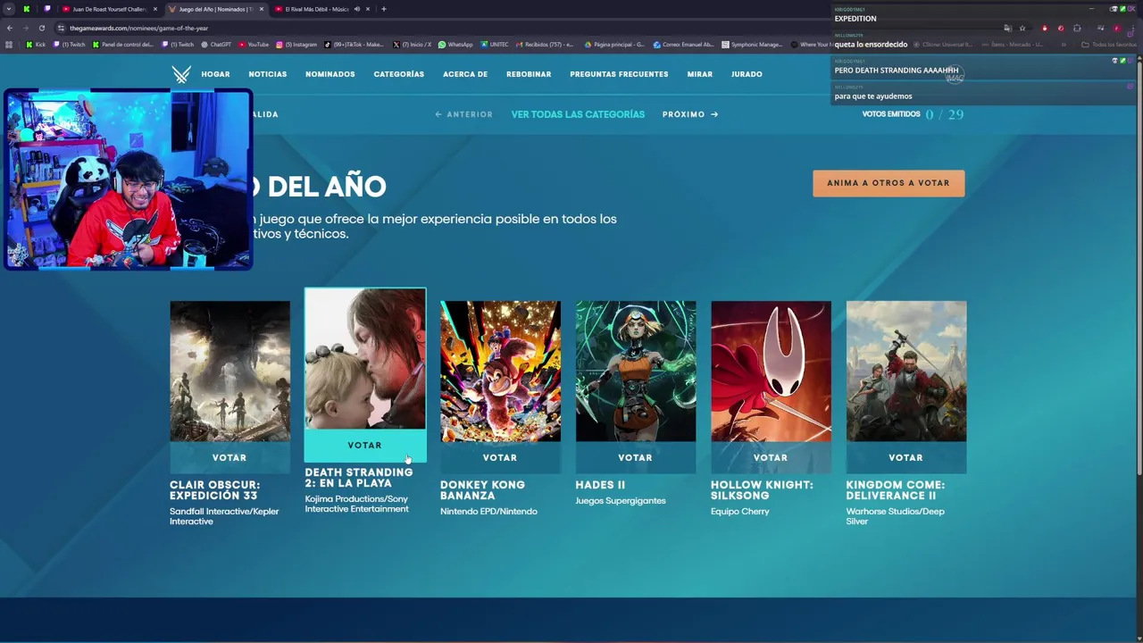Open the MIRAR menu item
The height and width of the screenshot is (643, 1143).
(700, 74)
